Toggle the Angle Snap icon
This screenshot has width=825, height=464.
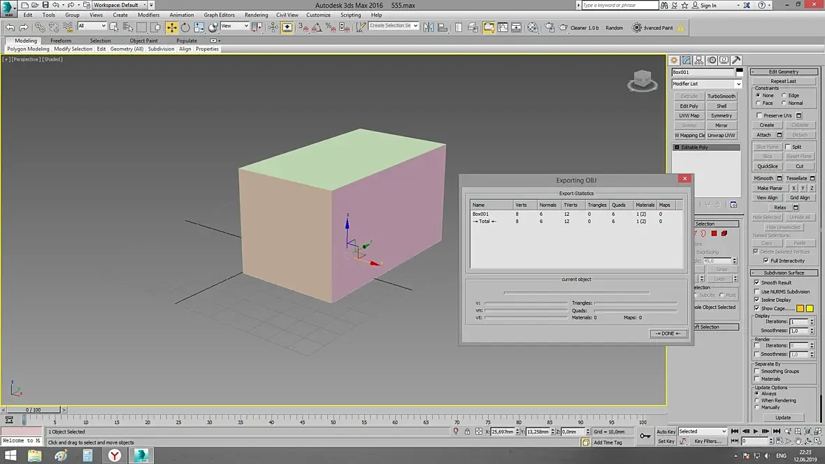(x=317, y=27)
